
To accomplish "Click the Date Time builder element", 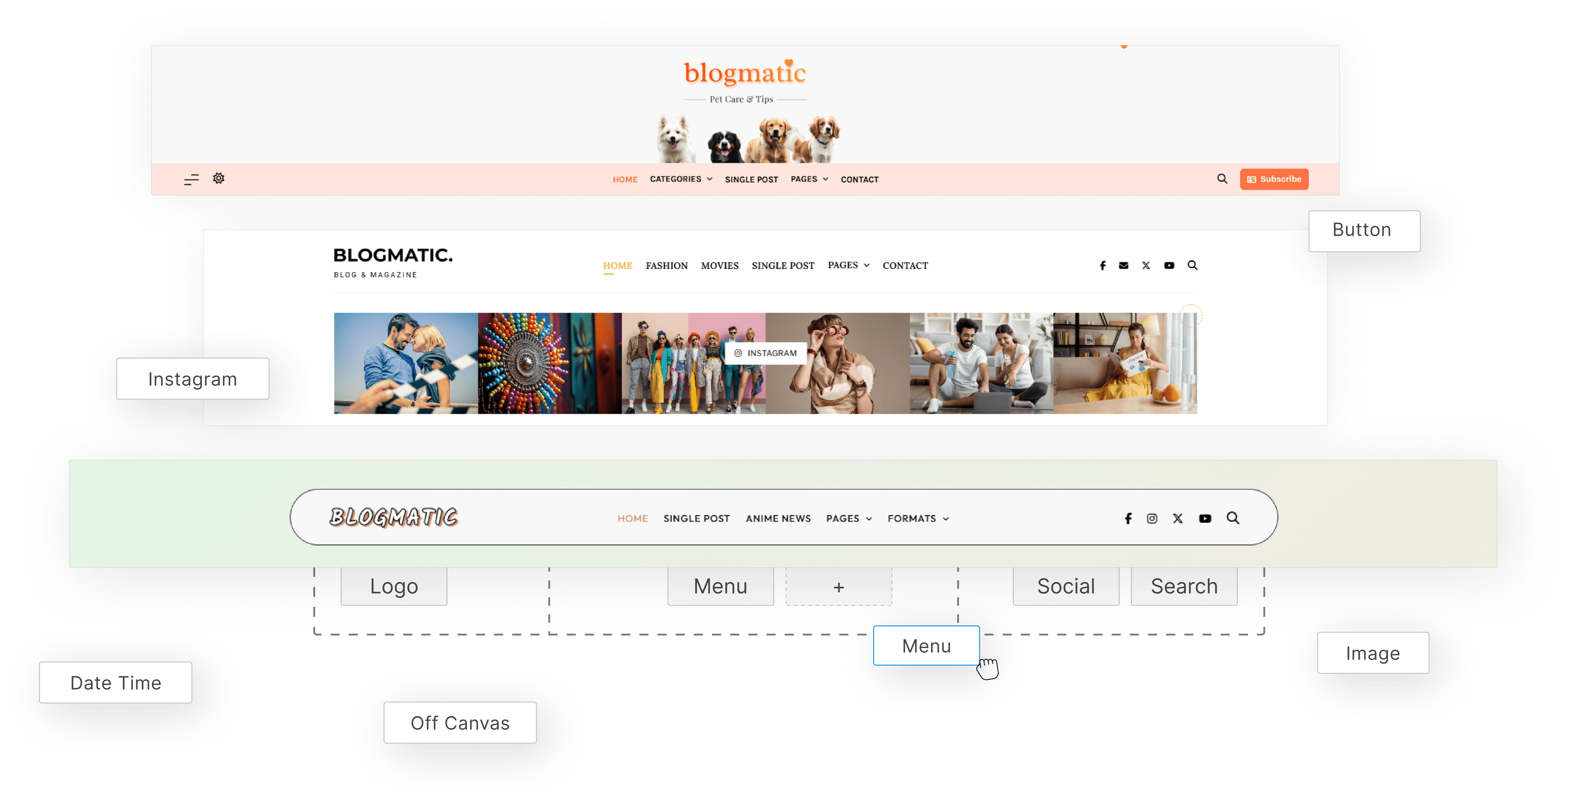I will (x=115, y=682).
